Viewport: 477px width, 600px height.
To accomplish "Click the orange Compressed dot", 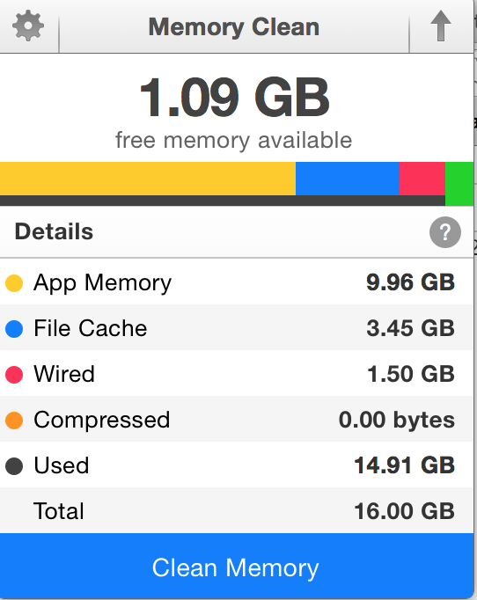I will click(14, 421).
